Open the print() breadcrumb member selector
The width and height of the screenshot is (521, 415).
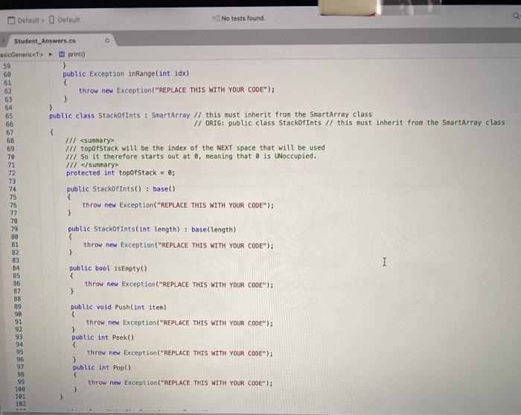coord(77,54)
